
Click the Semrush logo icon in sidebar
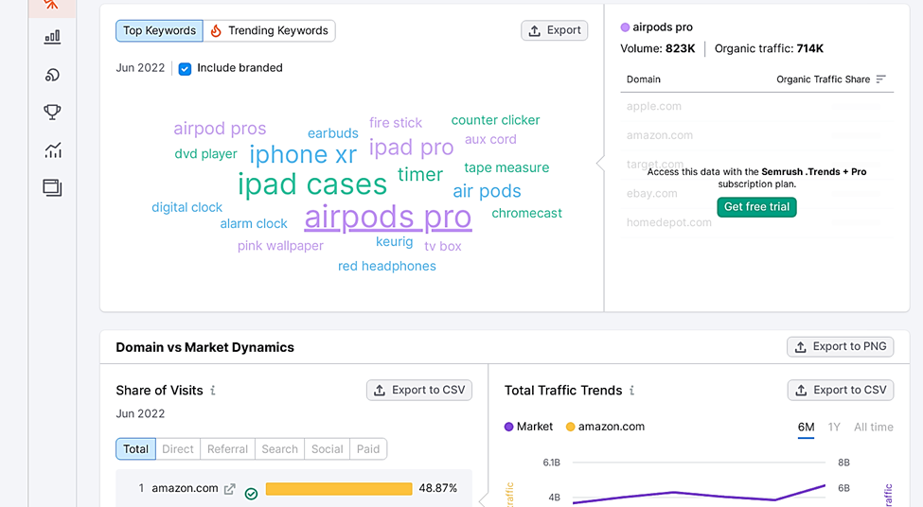52,5
